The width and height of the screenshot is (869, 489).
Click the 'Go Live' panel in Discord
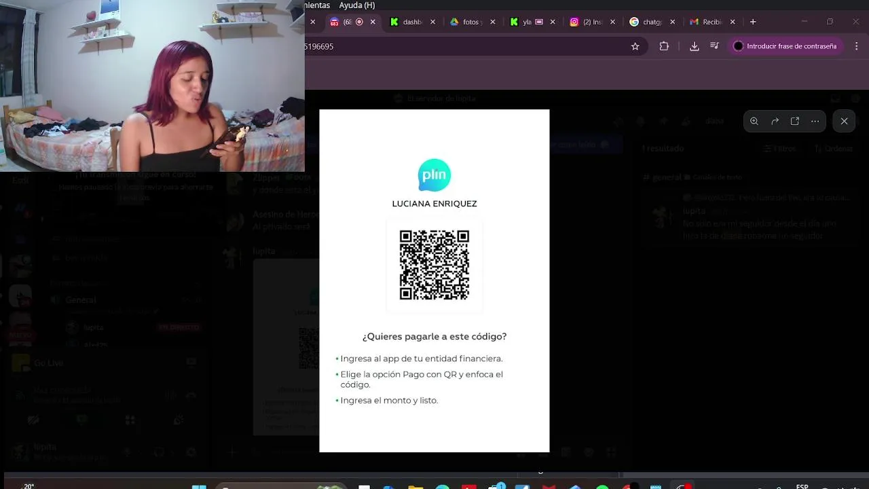click(105, 363)
